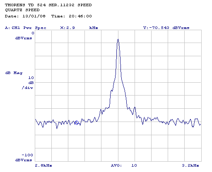Click the 'AVG:' label below the plot
The width and height of the screenshot is (212, 172).
(x=116, y=165)
